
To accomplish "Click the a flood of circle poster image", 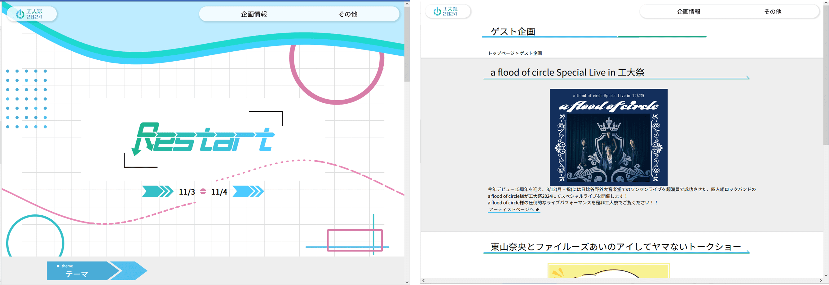I will pos(608,137).
